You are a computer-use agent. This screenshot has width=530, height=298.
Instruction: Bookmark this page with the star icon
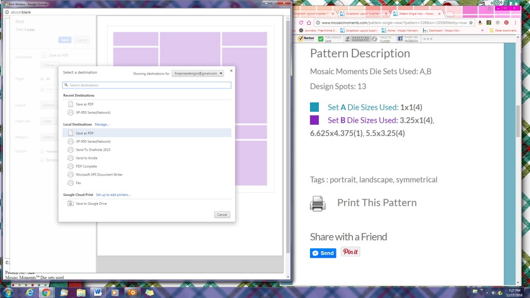click(471, 23)
